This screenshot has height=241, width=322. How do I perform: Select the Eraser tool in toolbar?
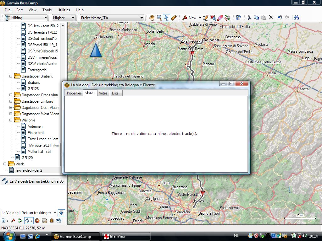220,18
